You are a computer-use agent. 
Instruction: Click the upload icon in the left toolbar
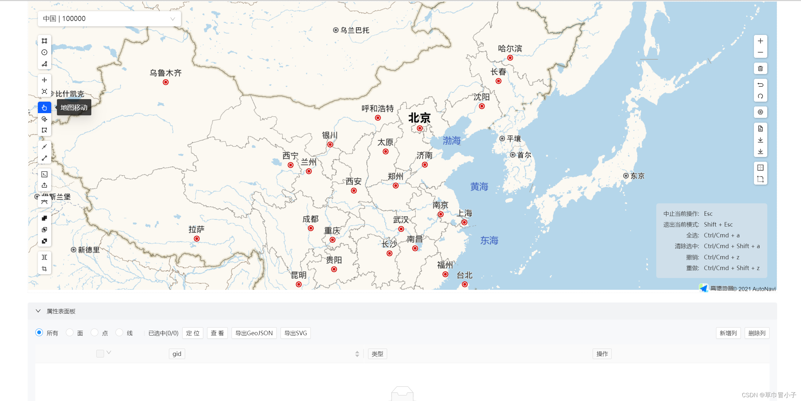pos(44,185)
